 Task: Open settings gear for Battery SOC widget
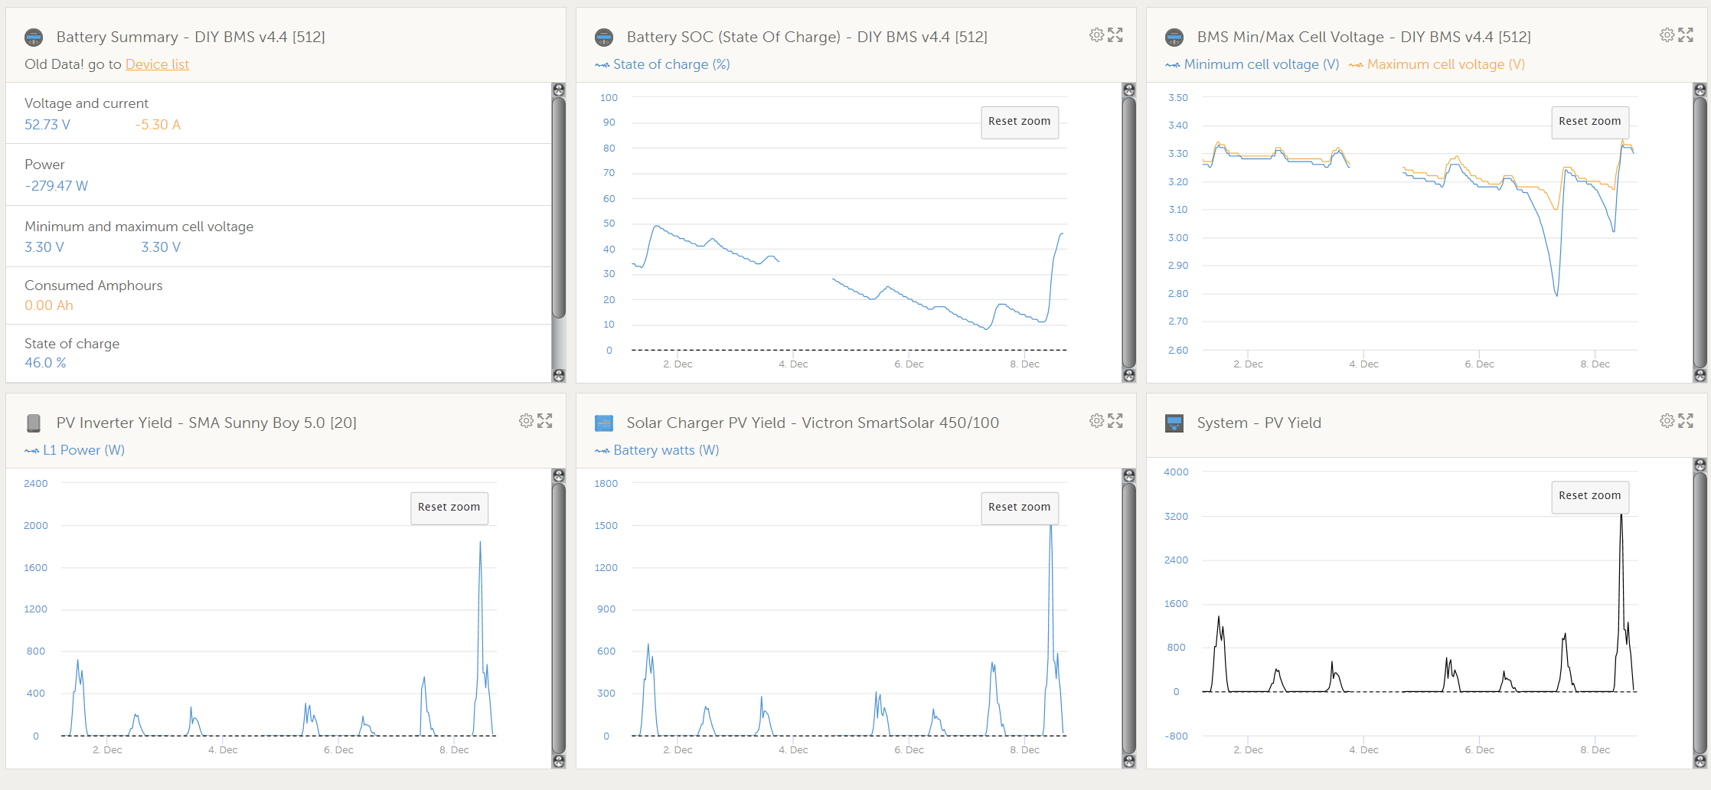(1096, 35)
